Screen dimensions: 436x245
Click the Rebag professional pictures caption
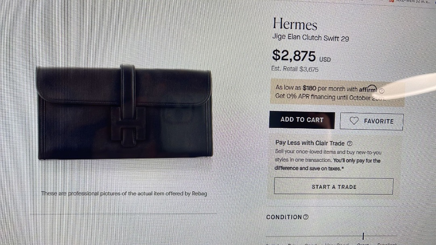coord(124,193)
